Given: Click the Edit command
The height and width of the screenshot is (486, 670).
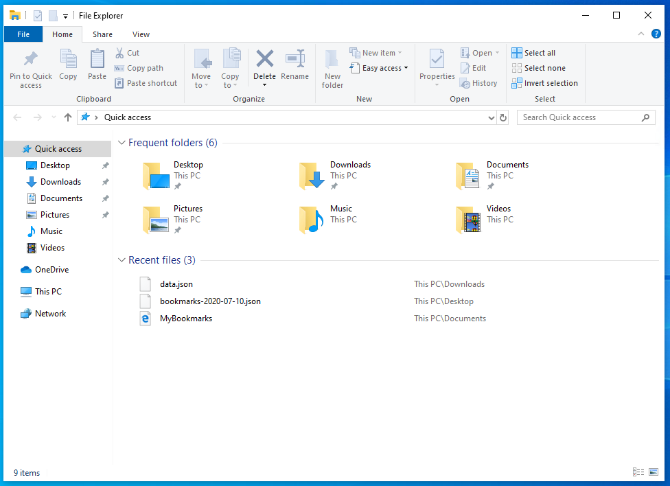Looking at the screenshot, I should tap(474, 68).
